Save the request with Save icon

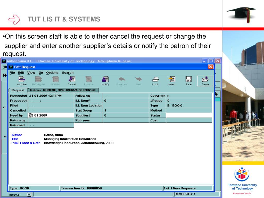[188, 81]
